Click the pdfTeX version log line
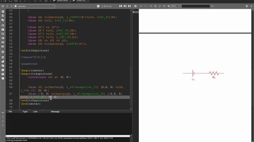Image resolution: width=254 pixels, height=142 pixels. coord(60,138)
